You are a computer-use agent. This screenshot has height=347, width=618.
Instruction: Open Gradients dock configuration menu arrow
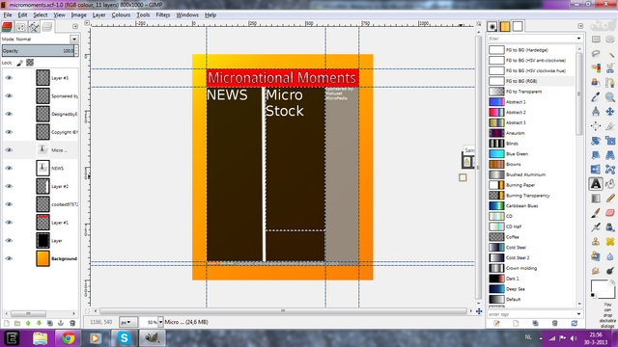[x=580, y=26]
